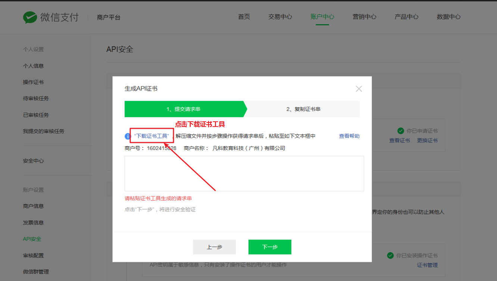The width and height of the screenshot is (497, 281).
Task: Click the 更换证书 link behind the dialog
Action: [427, 140]
